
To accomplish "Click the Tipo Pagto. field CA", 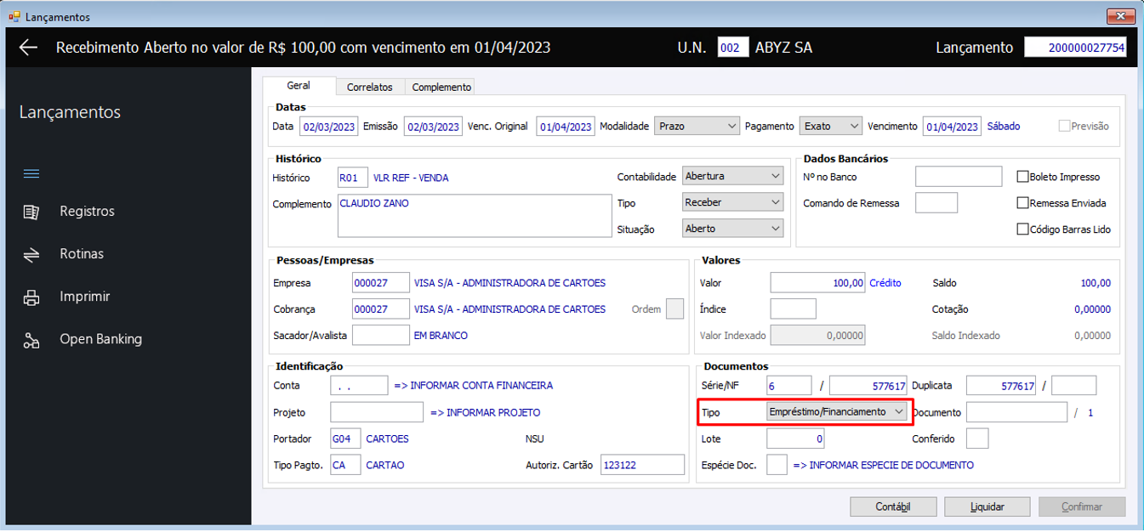I will point(345,465).
